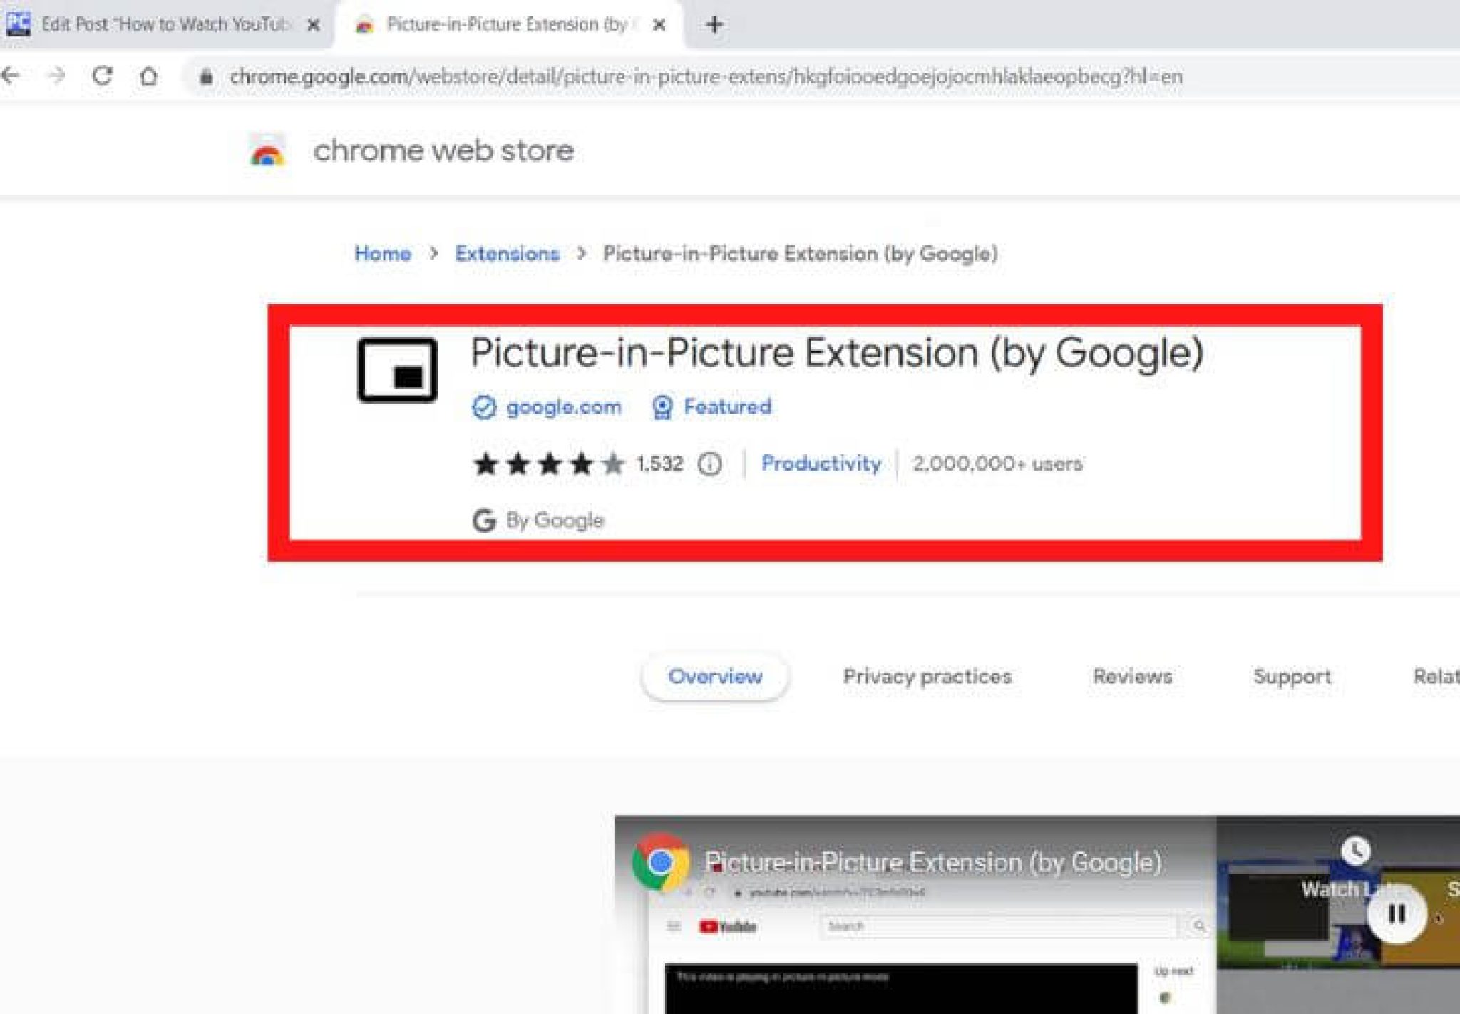Screen dimensions: 1460x1014
Task: Click the Featured label
Action: (x=727, y=406)
